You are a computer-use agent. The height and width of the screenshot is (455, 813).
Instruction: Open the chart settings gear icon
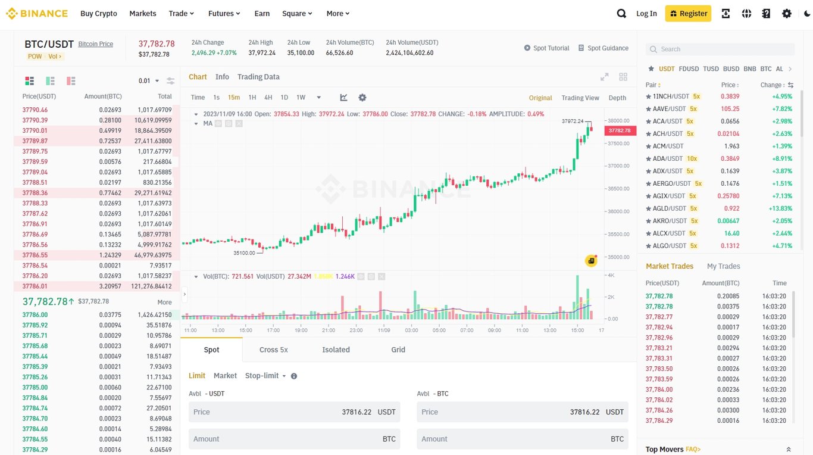click(x=362, y=98)
